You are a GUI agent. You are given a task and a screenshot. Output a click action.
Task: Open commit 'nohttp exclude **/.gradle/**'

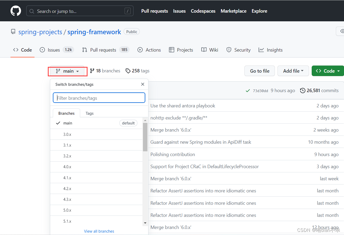(x=179, y=118)
